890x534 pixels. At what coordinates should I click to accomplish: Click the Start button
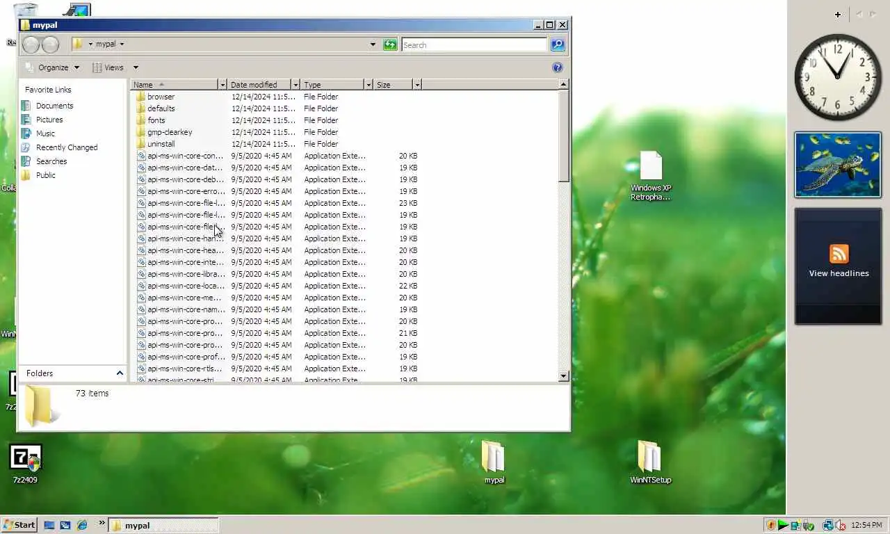coord(19,525)
